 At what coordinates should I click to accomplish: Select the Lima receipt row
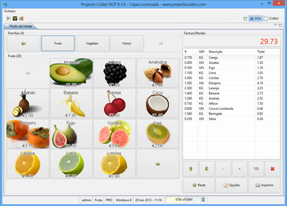tap(231, 73)
